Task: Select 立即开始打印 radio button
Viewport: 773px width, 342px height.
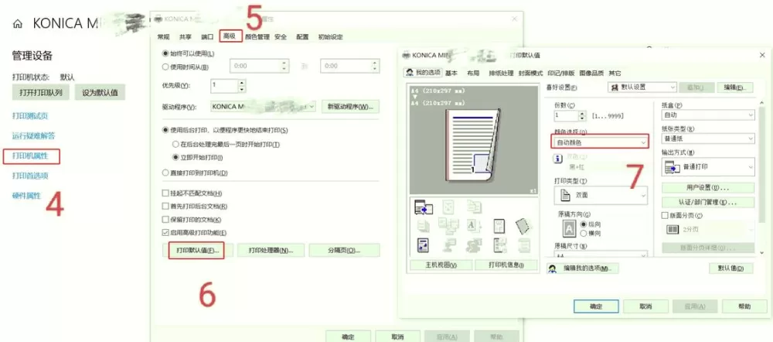Action: pyautogui.click(x=175, y=157)
